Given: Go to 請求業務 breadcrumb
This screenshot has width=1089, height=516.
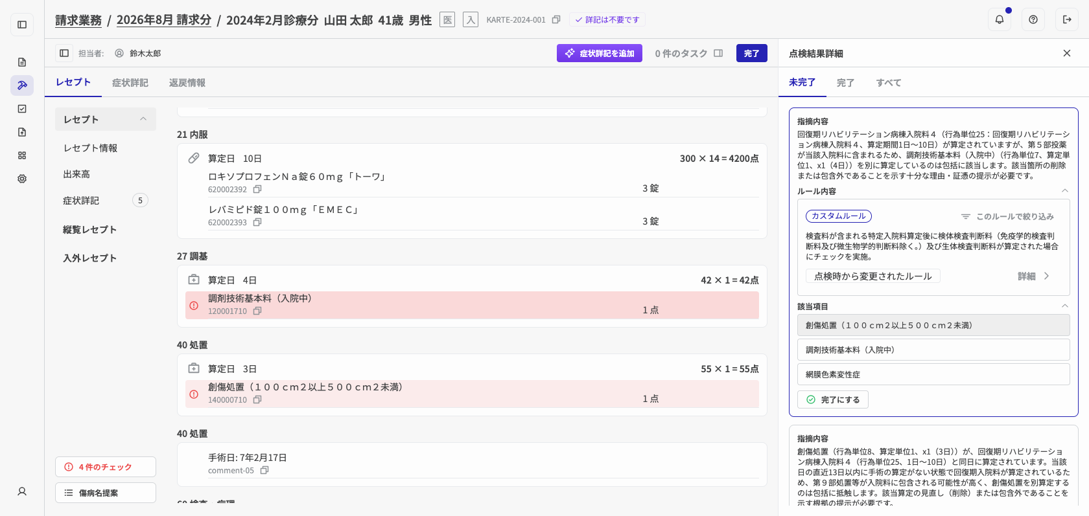Looking at the screenshot, I should 78,20.
